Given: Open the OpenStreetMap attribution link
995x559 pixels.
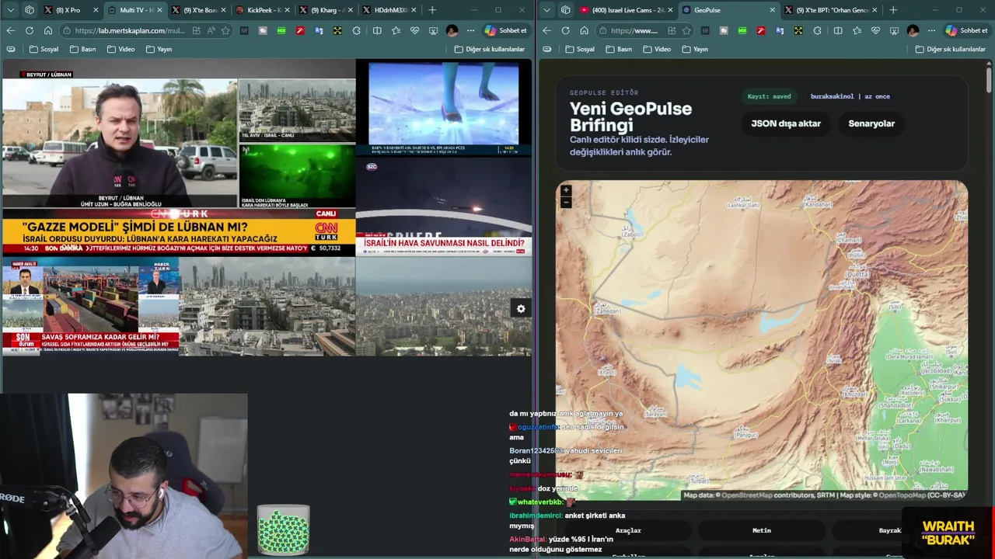Looking at the screenshot, I should pyautogui.click(x=747, y=495).
